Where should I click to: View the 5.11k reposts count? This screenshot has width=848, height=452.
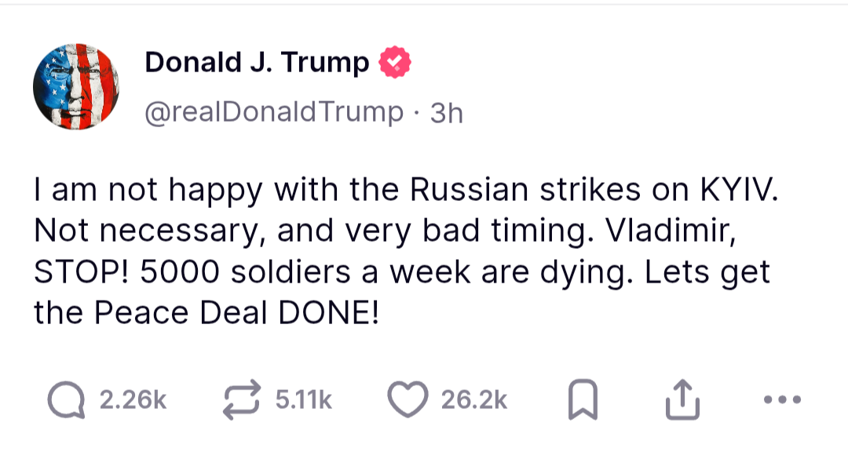tap(304, 400)
